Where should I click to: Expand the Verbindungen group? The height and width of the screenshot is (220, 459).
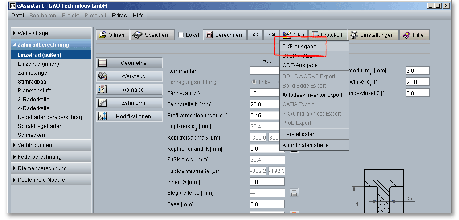35,145
